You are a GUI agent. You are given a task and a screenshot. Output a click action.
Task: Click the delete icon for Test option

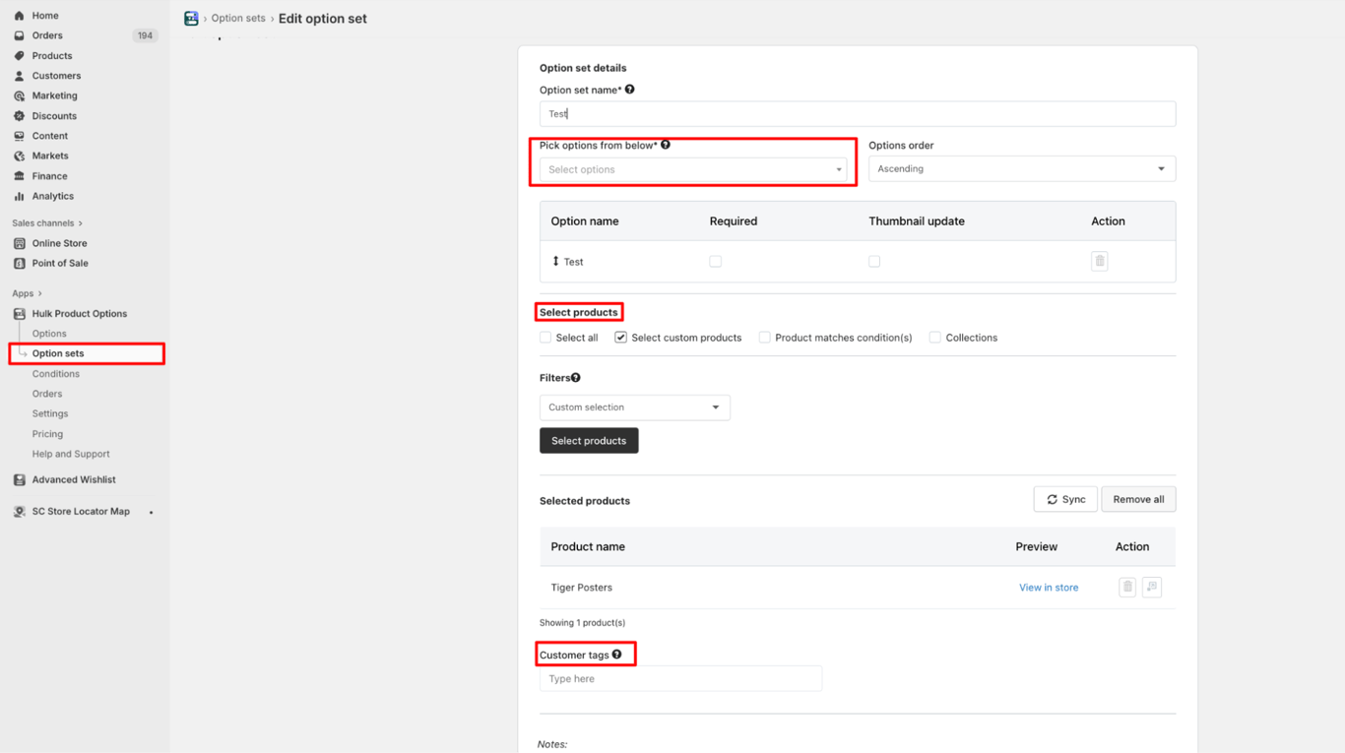(x=1100, y=261)
